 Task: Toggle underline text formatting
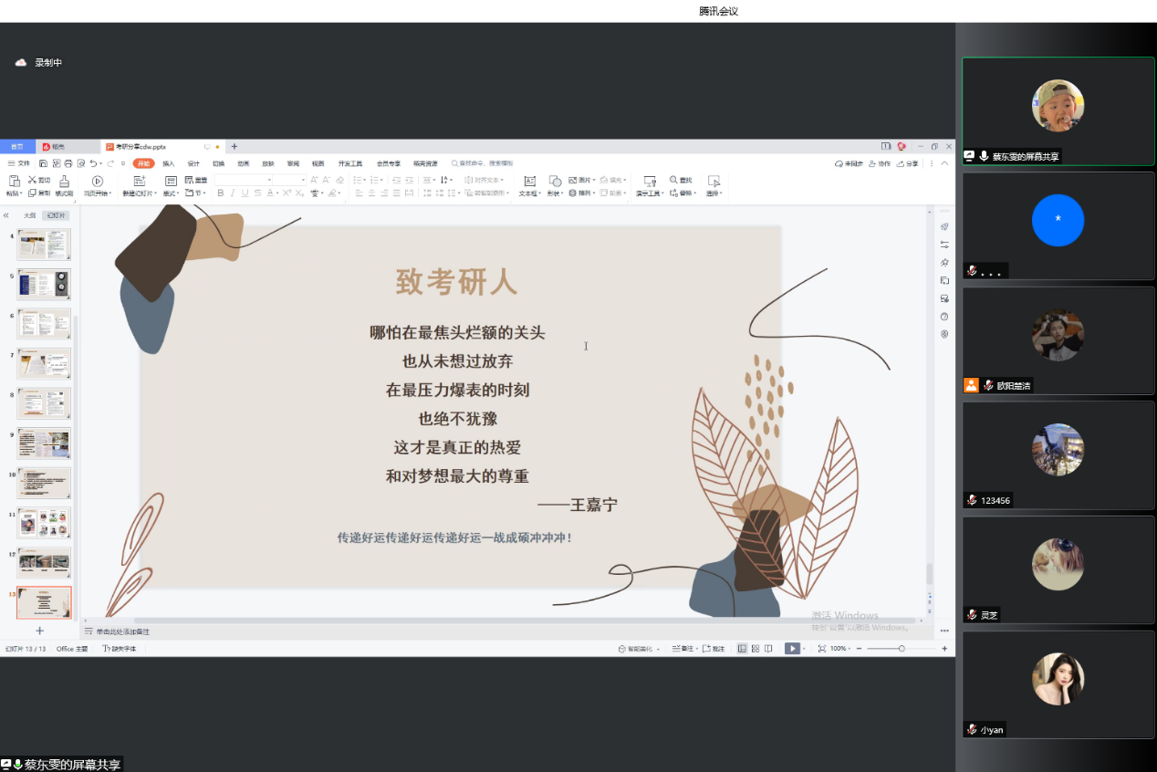pyautogui.click(x=245, y=193)
